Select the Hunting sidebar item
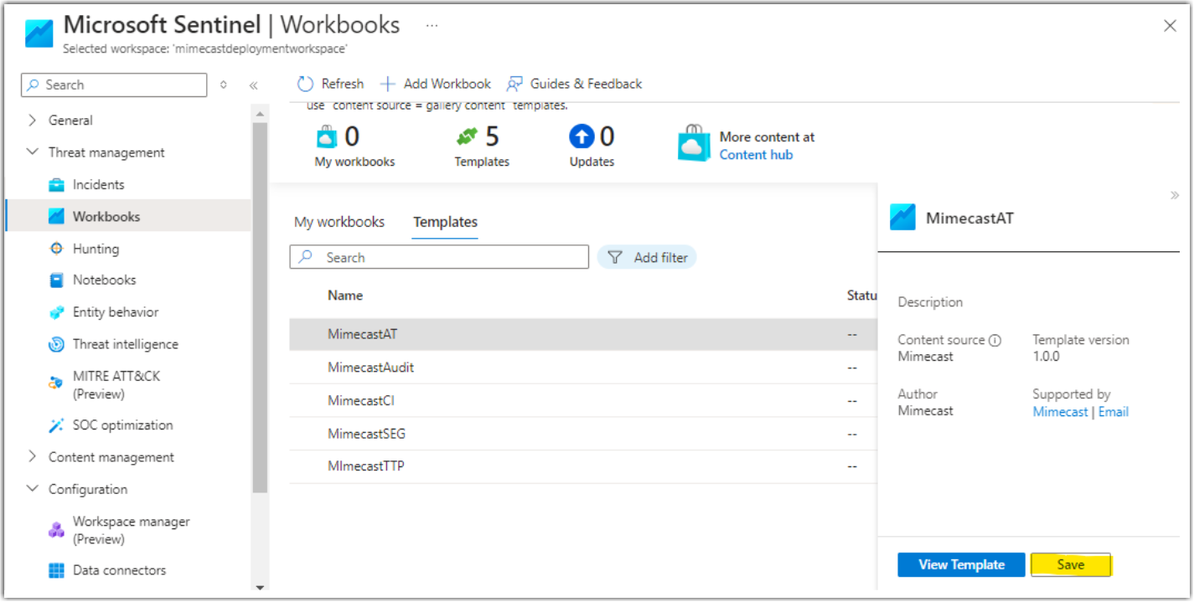 coord(95,248)
